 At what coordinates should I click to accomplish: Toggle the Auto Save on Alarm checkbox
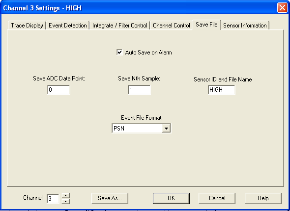pos(119,53)
